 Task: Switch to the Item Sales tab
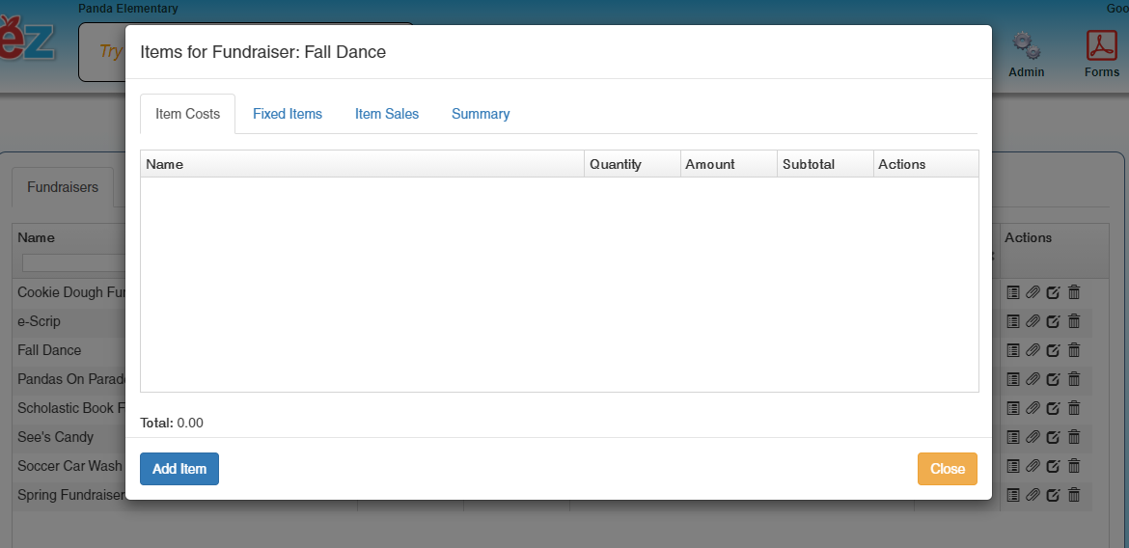coord(387,114)
